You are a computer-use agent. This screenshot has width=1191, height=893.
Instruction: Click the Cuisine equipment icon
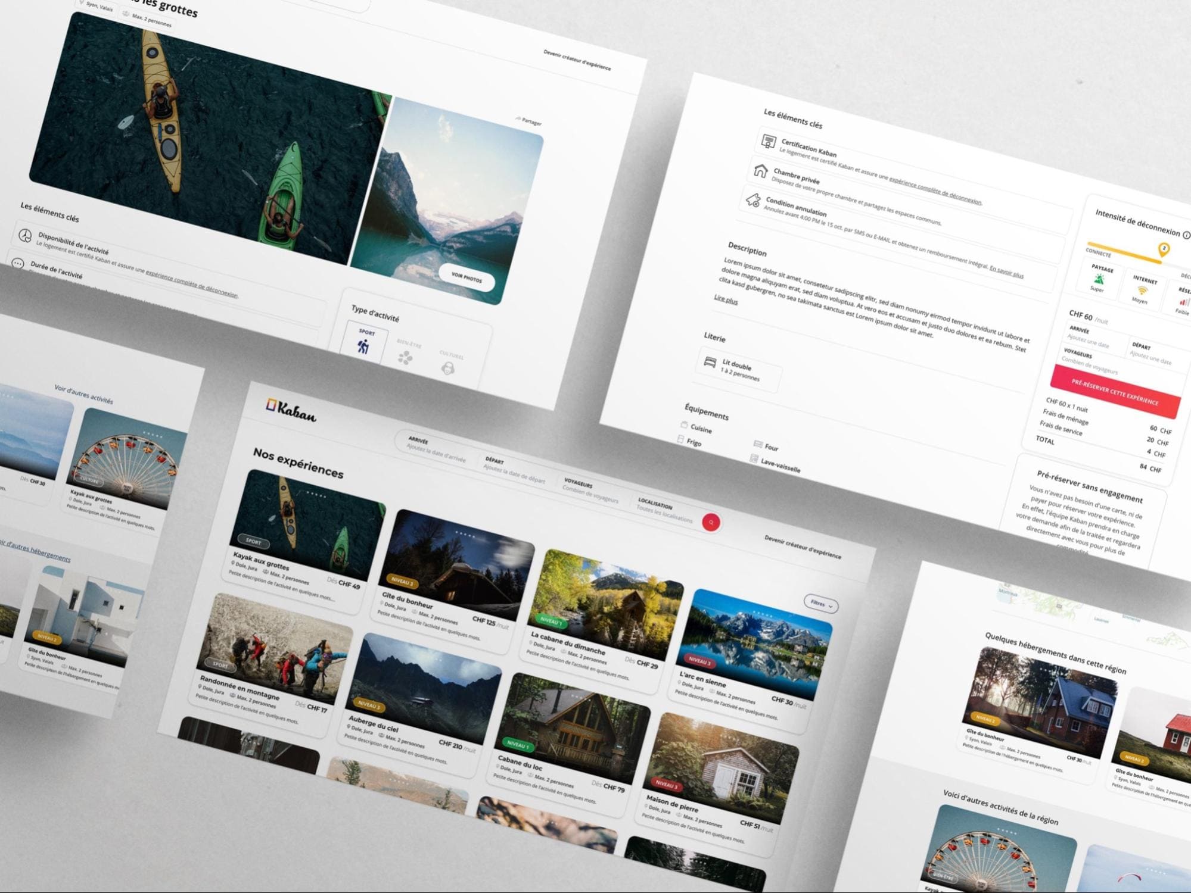(x=684, y=425)
